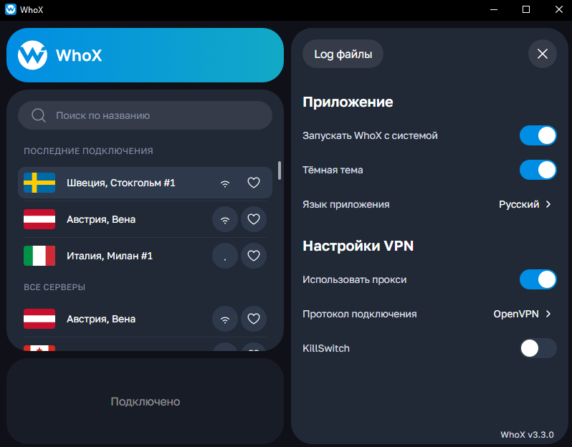Click the WhoX logo in the blue banner
The width and height of the screenshot is (572, 447).
coord(32,55)
